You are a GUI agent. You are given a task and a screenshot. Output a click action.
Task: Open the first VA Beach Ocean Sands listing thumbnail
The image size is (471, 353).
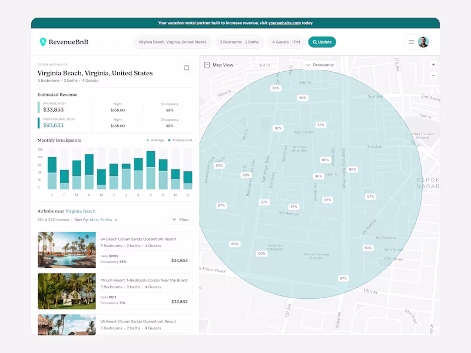point(67,249)
